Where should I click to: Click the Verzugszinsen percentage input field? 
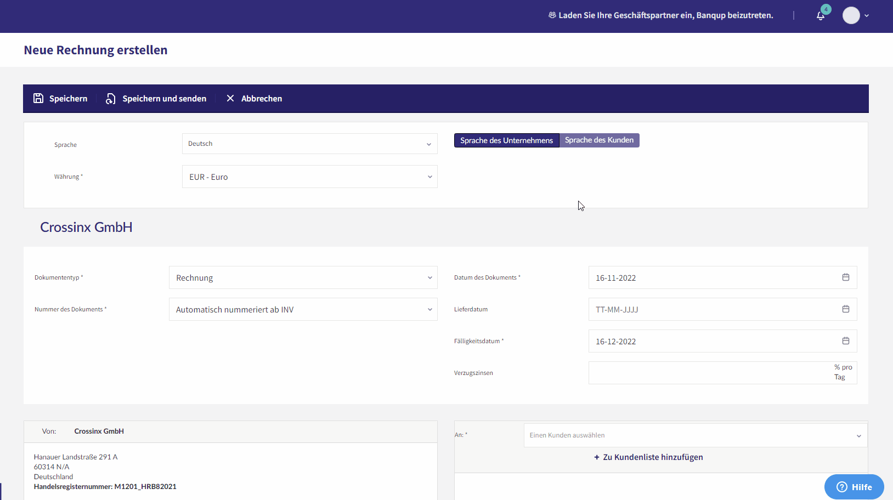722,373
